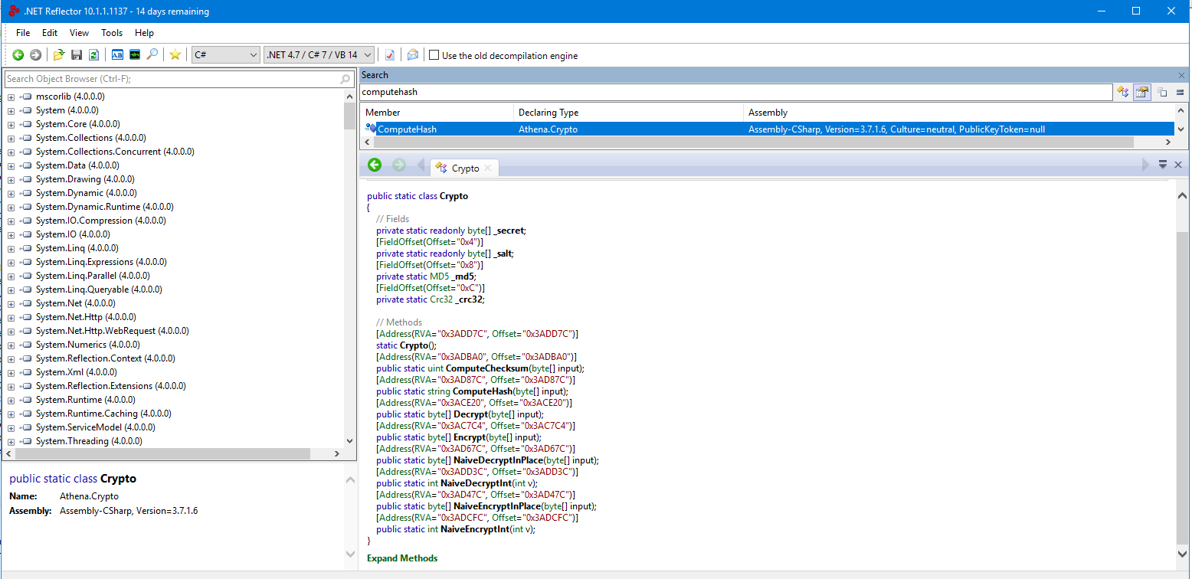1192x579 pixels.
Task: Click the checklist icon after version dropdown
Action: [x=390, y=55]
